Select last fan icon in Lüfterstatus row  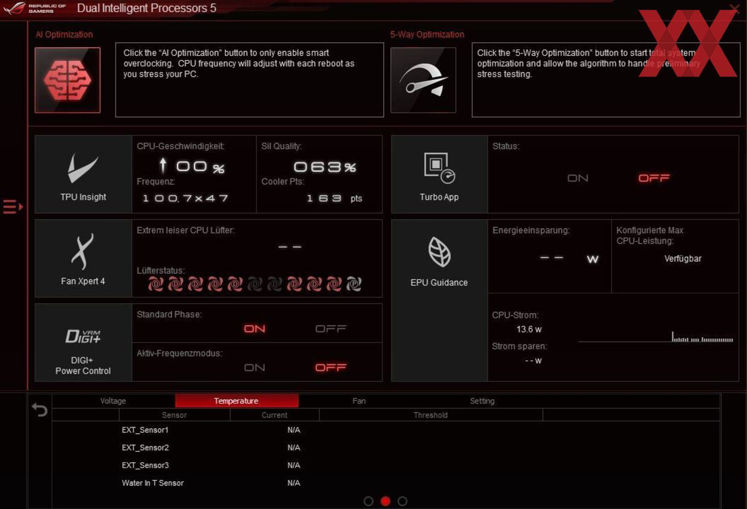click(x=354, y=284)
